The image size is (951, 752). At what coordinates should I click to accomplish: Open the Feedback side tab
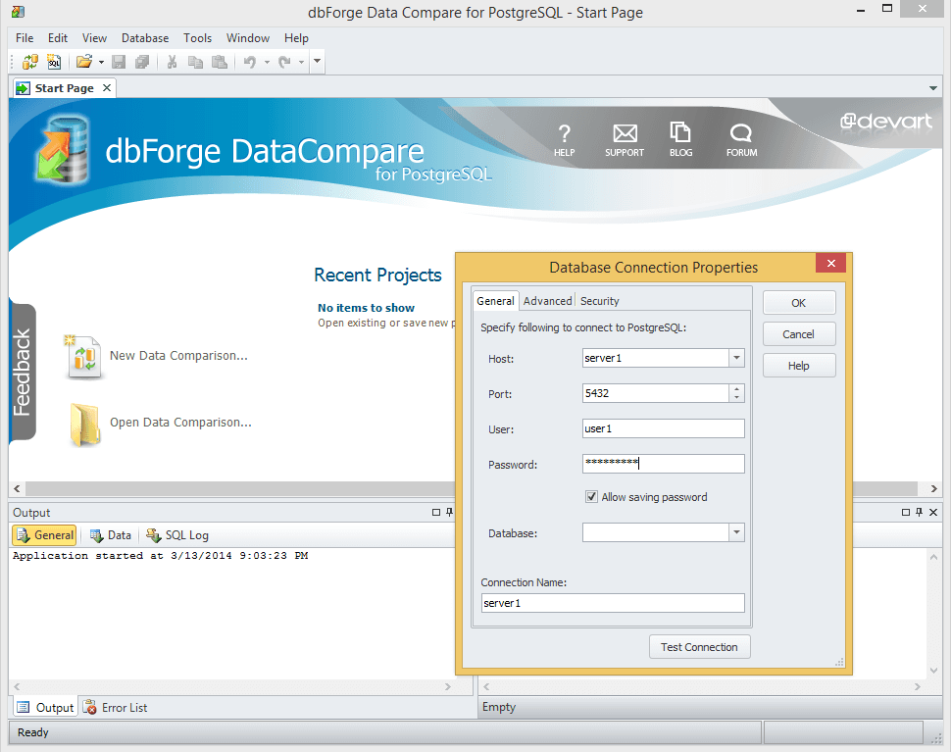pyautogui.click(x=23, y=372)
